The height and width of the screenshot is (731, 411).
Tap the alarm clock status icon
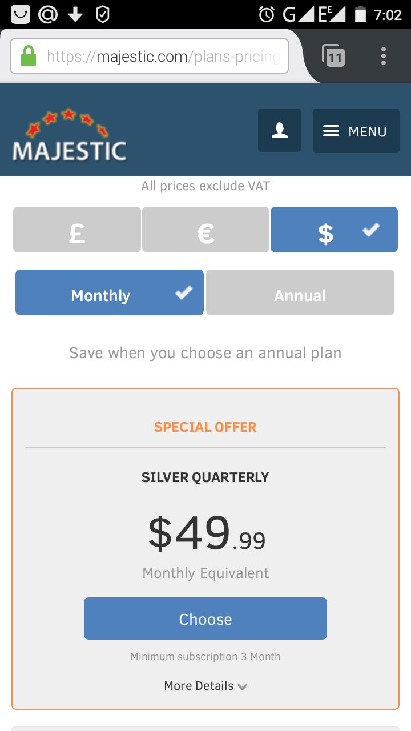(x=267, y=14)
